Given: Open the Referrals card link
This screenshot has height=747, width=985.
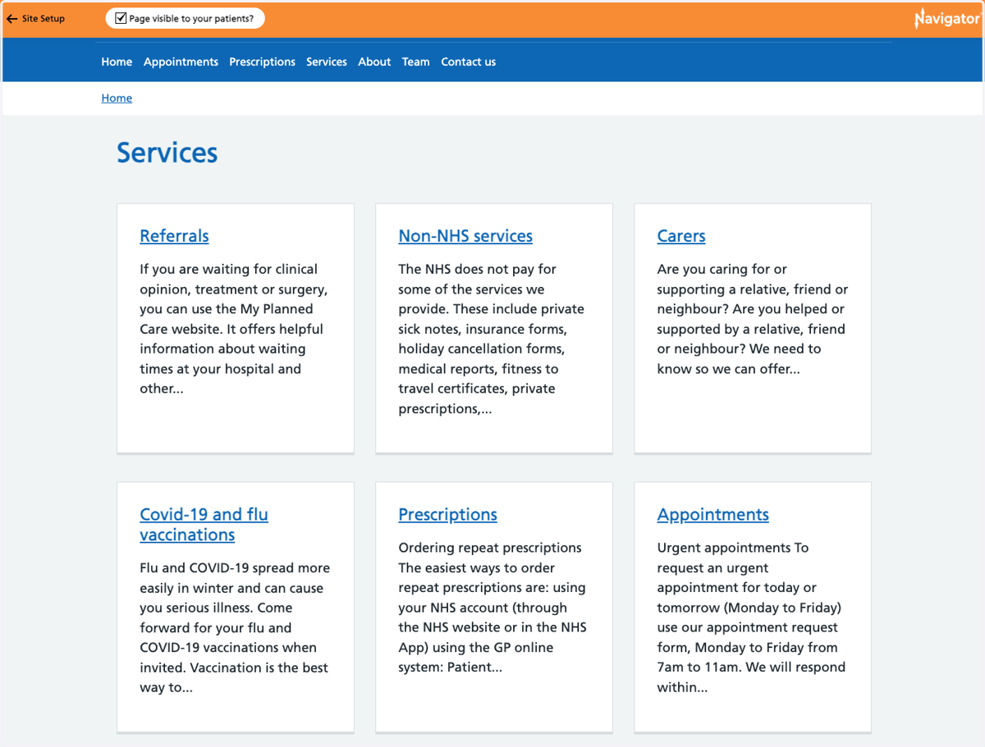Looking at the screenshot, I should click(x=174, y=235).
